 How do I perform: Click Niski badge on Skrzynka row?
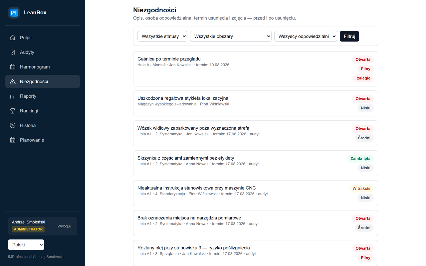[365, 168]
